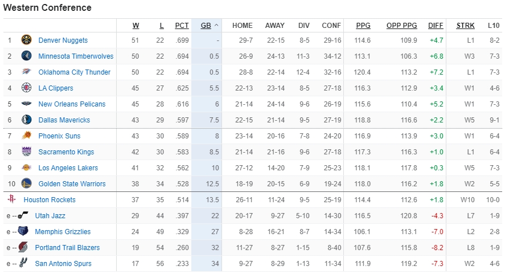Click the Houston Rockets logo
The image size is (509, 274).
click(x=12, y=200)
